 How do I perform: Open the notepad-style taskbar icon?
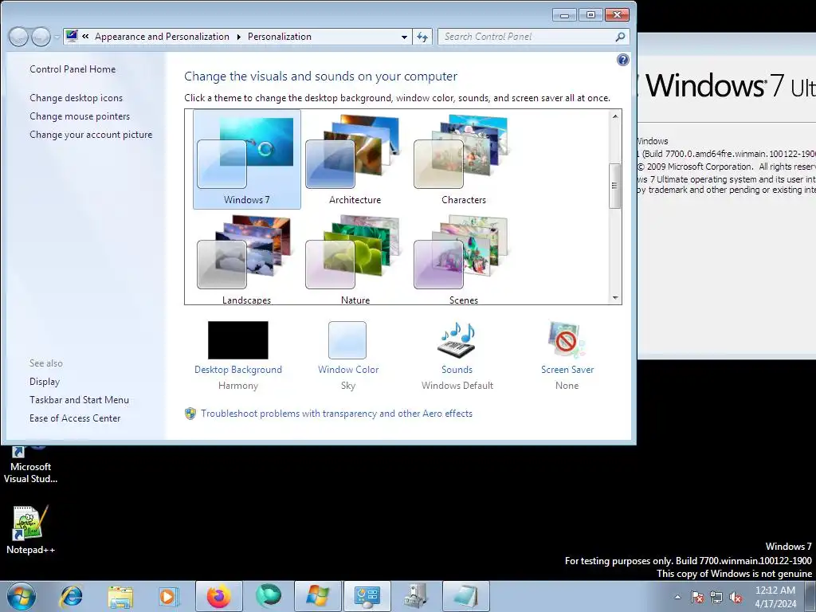tap(465, 596)
